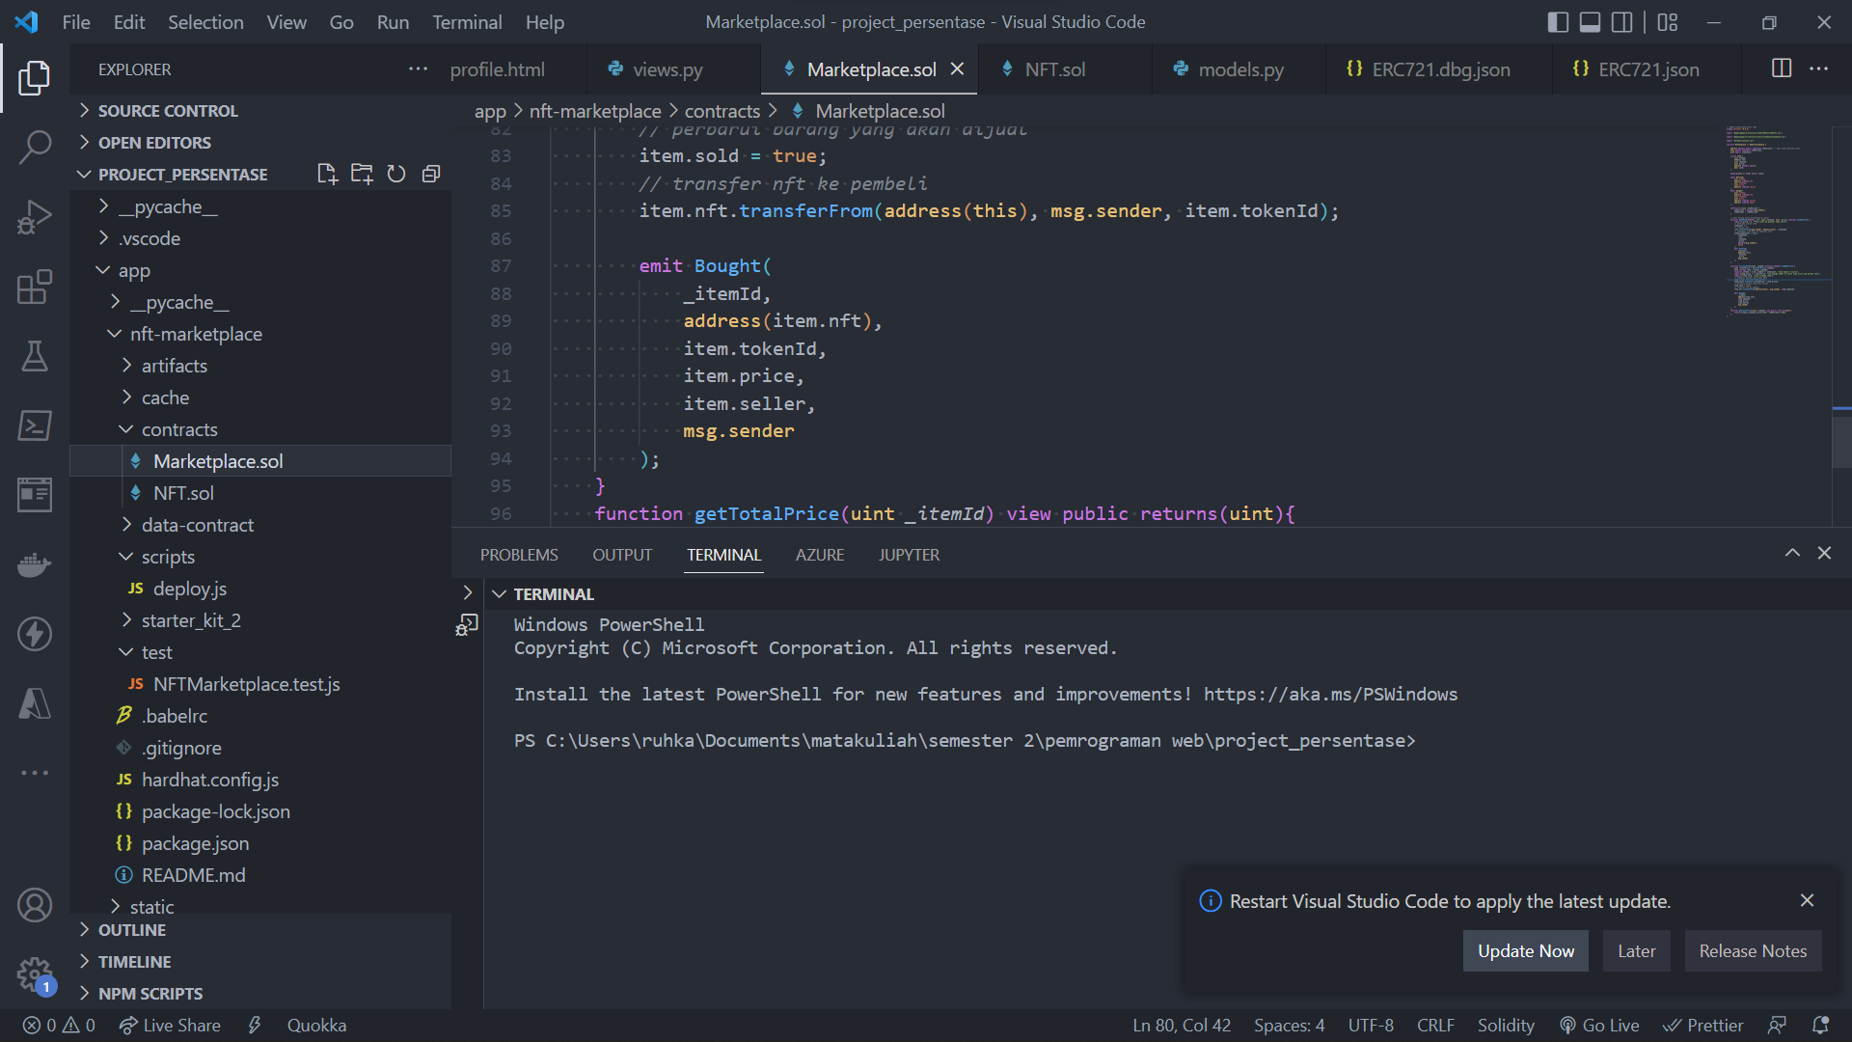This screenshot has width=1852, height=1042.
Task: Open the Docker view in activity bar
Action: 35,564
